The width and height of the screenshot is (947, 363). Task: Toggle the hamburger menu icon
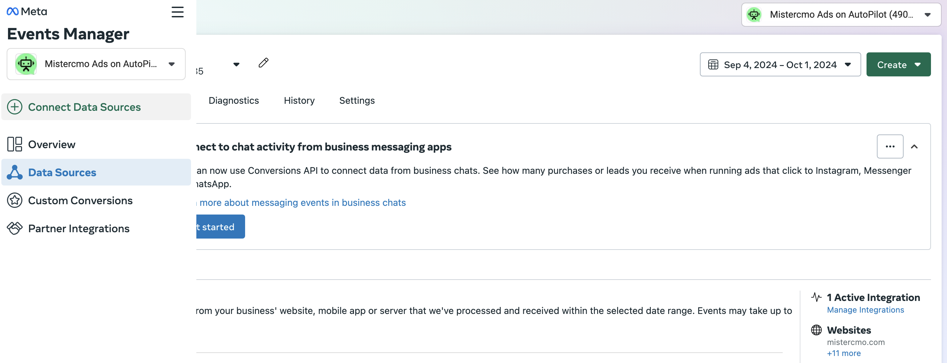click(x=178, y=12)
